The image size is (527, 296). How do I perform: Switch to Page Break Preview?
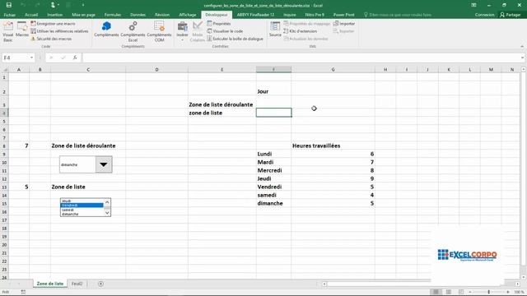pyautogui.click(x=461, y=292)
